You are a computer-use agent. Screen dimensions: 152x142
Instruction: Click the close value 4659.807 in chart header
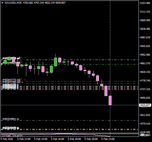tap(60, 3)
